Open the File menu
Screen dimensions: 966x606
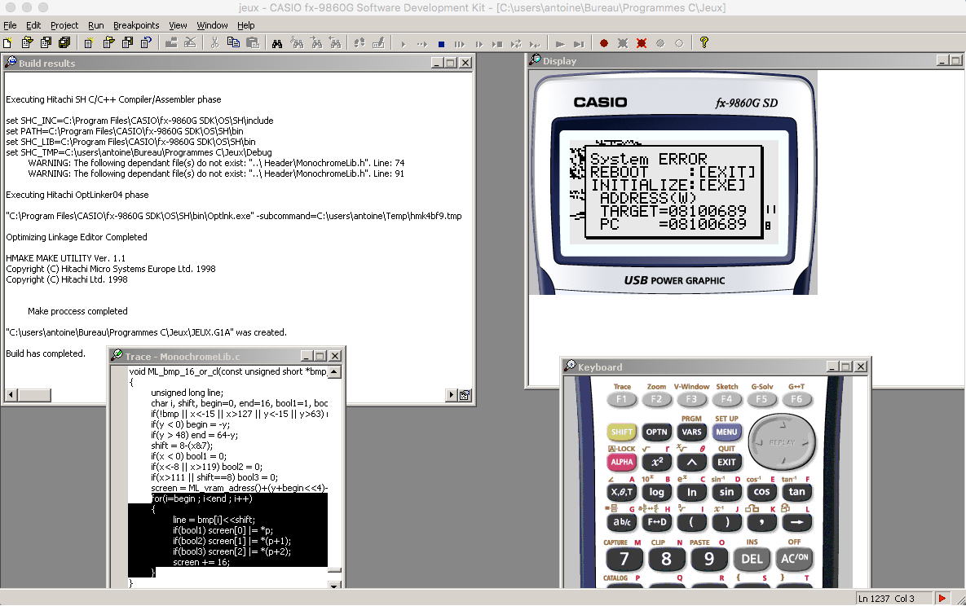tap(10, 25)
